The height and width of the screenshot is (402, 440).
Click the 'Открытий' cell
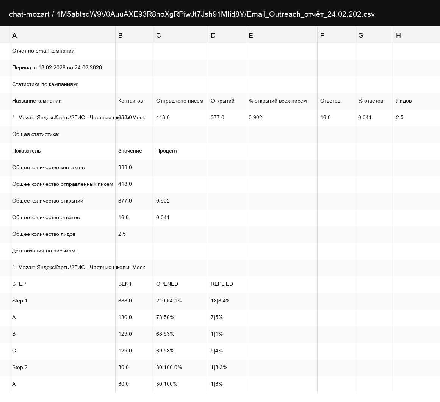click(x=227, y=101)
